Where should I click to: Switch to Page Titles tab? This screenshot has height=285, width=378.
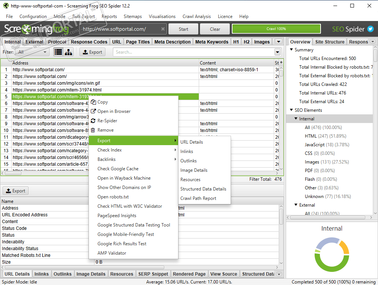pos(138,42)
